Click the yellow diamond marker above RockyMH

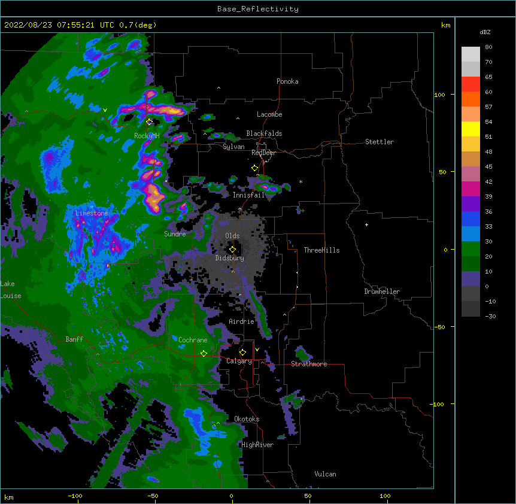[150, 122]
